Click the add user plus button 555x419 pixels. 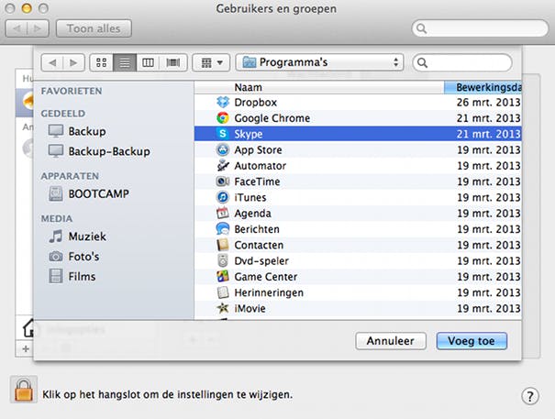click(x=26, y=349)
